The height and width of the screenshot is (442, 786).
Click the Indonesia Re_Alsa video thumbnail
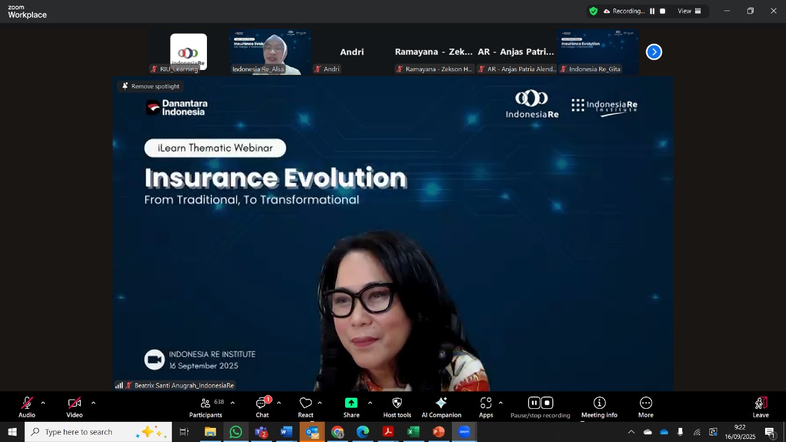pyautogui.click(x=270, y=51)
